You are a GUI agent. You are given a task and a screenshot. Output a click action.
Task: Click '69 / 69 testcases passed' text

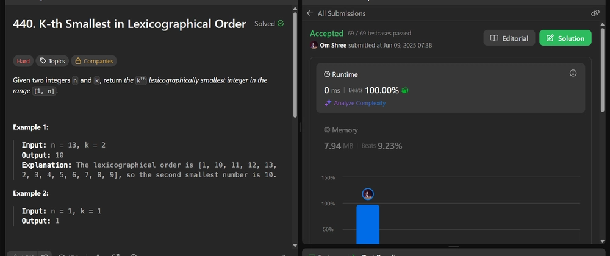379,34
